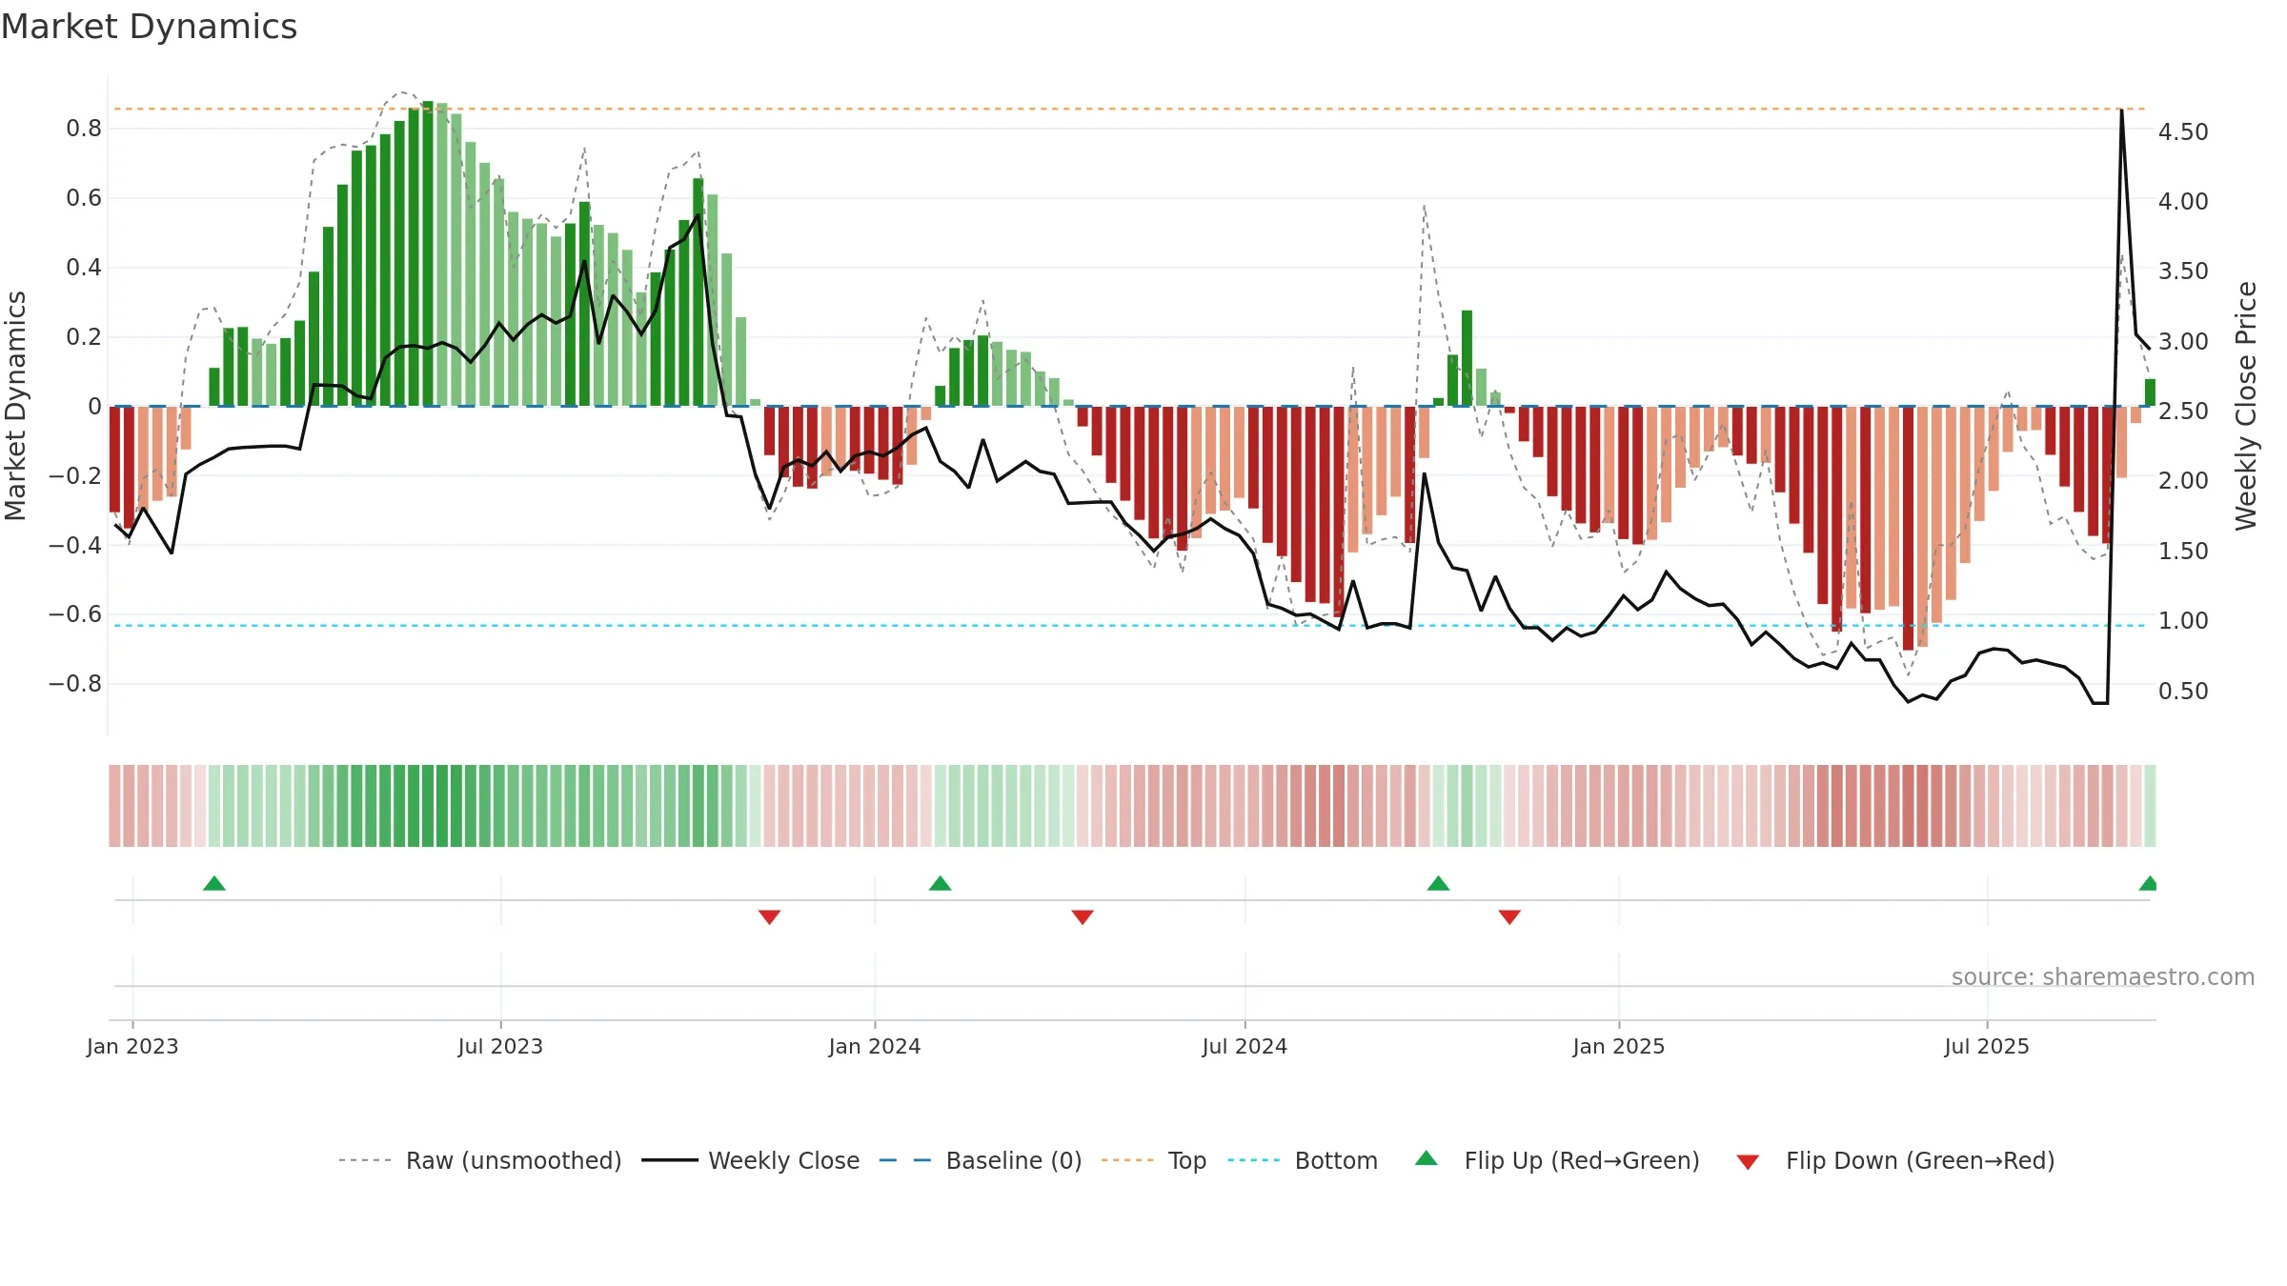Click the green flip-up triangle icon in legend

coord(1427,1158)
